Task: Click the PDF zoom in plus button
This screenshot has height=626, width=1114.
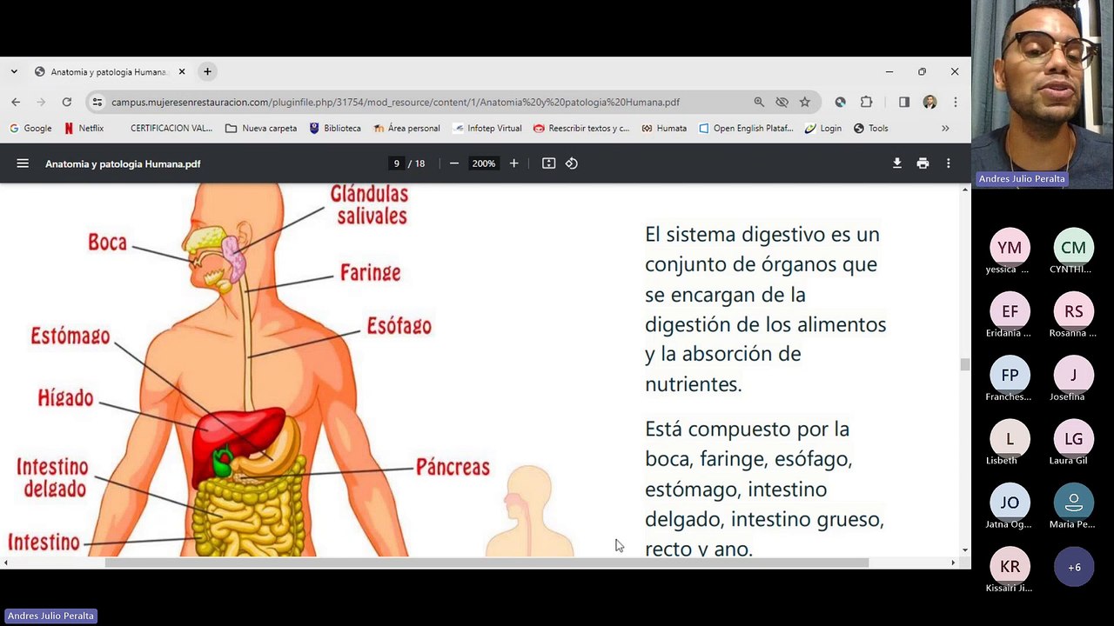Action: (513, 163)
